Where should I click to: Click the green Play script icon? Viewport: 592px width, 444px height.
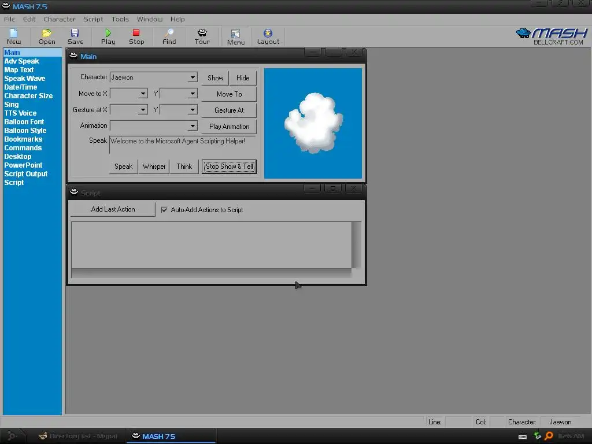(x=108, y=33)
